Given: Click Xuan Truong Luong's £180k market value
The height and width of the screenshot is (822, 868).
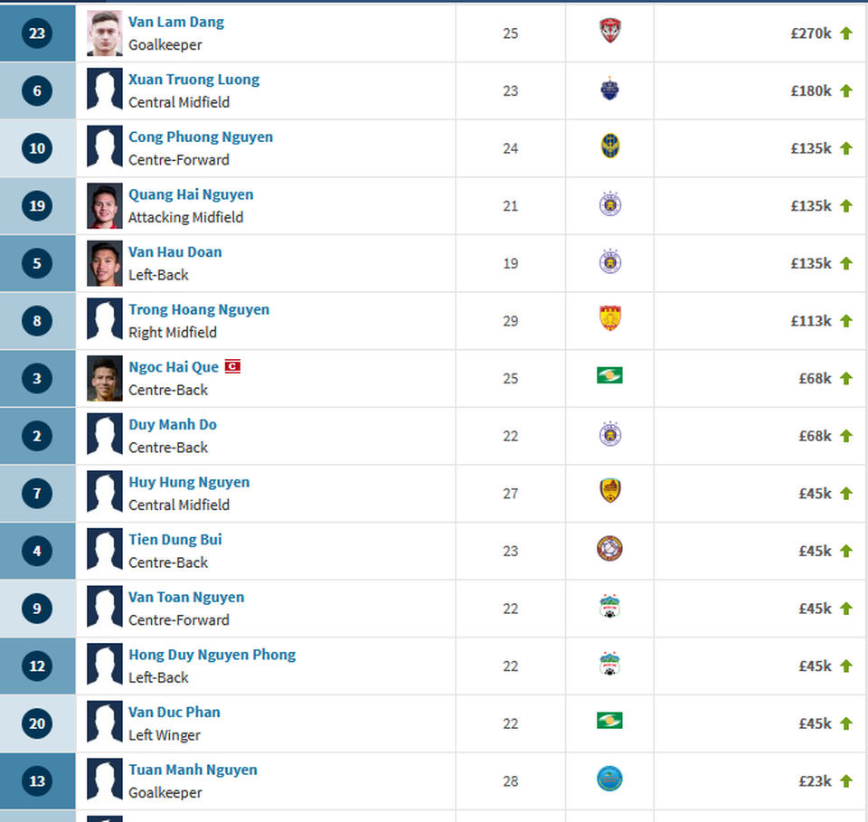Looking at the screenshot, I should click(810, 90).
